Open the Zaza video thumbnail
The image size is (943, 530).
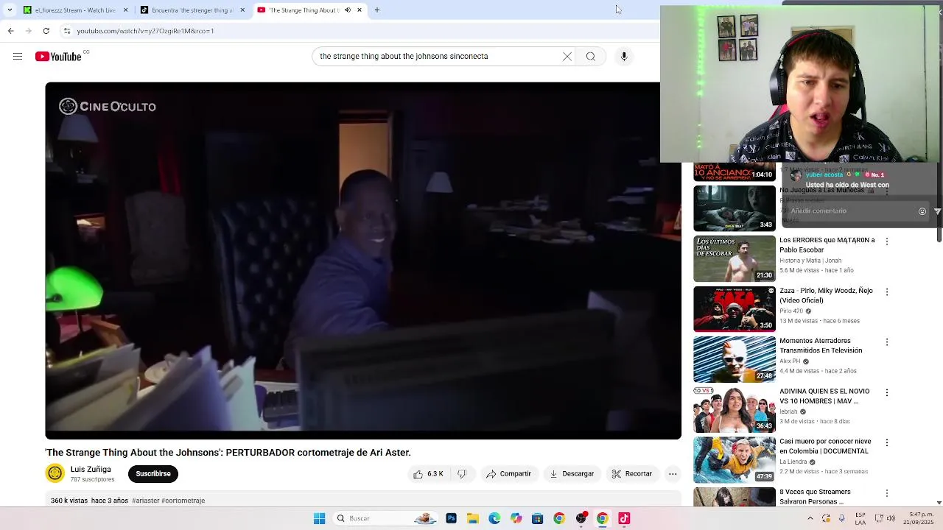click(735, 309)
